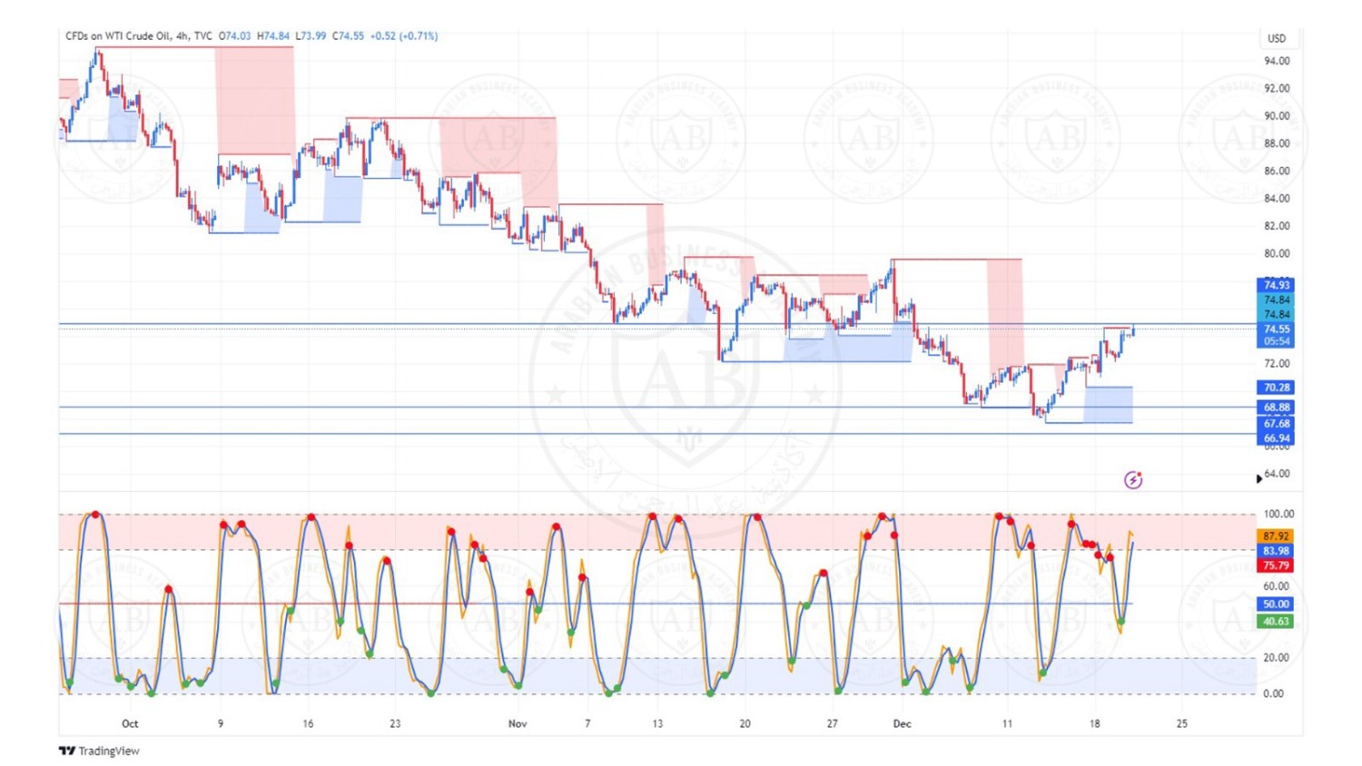Click the 72.00 price axis label
The width and height of the screenshot is (1362, 766).
point(1277,363)
